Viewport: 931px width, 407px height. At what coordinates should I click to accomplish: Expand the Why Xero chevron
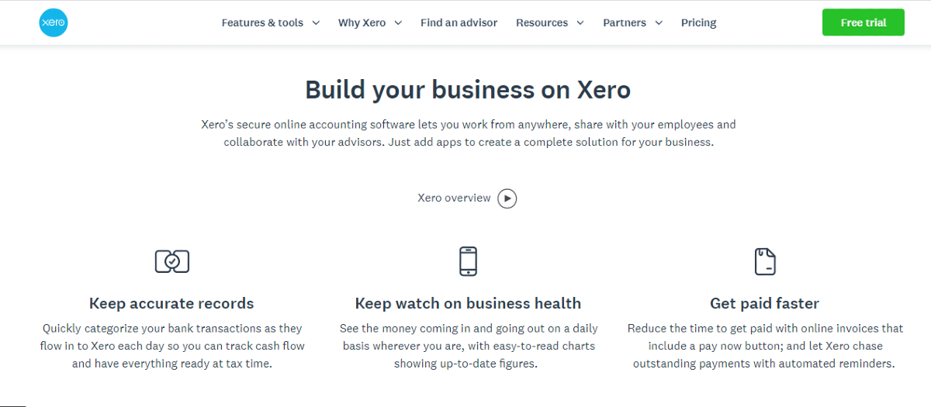click(398, 23)
